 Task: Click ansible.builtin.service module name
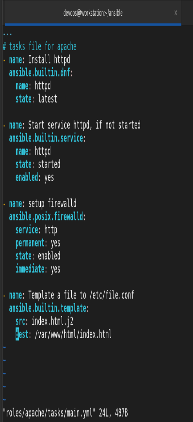[x=46, y=138]
